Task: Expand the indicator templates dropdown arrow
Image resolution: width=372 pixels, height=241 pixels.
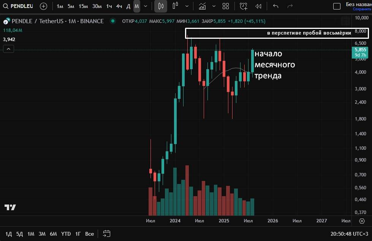Action: (x=214, y=6)
